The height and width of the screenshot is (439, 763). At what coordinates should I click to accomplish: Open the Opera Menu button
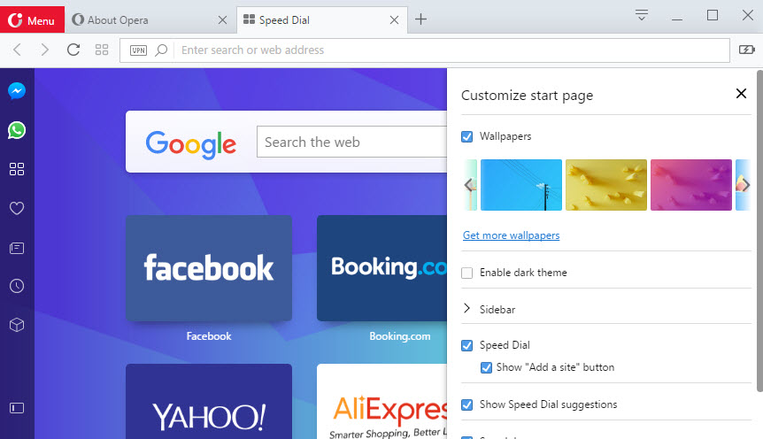click(x=32, y=20)
